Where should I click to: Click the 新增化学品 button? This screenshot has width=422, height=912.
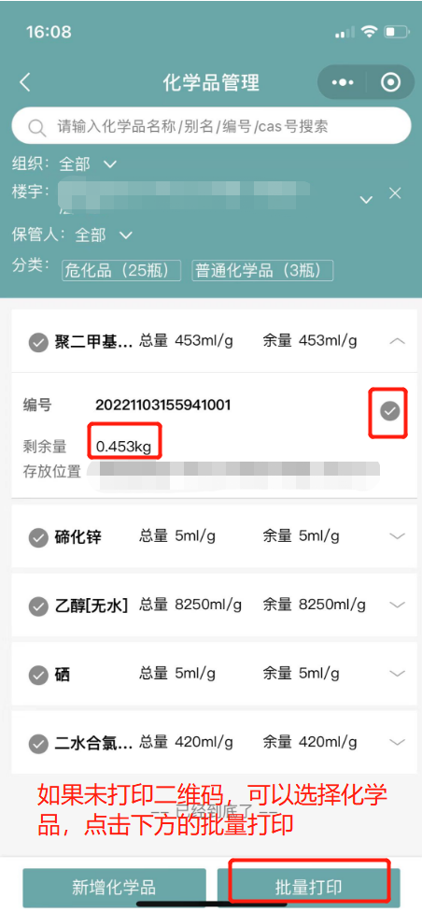click(114, 888)
